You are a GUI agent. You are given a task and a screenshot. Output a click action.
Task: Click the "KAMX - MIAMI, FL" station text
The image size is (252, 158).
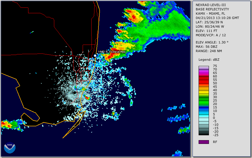[x=210, y=14]
